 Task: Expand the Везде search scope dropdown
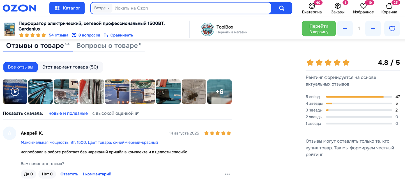[102, 8]
